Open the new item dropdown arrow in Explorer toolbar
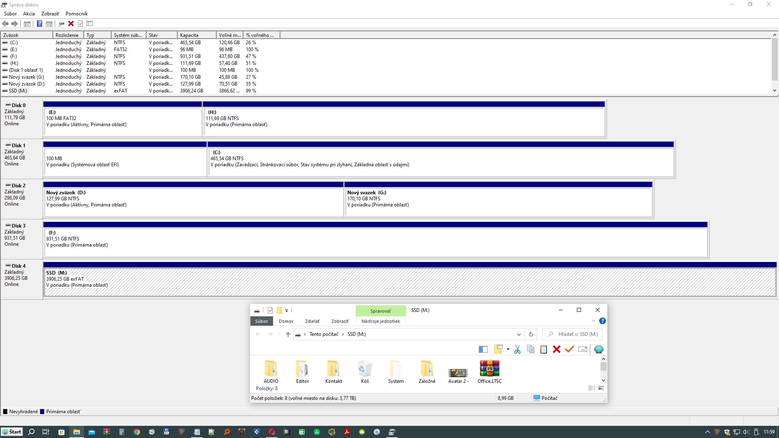The height and width of the screenshot is (438, 779). click(508, 349)
